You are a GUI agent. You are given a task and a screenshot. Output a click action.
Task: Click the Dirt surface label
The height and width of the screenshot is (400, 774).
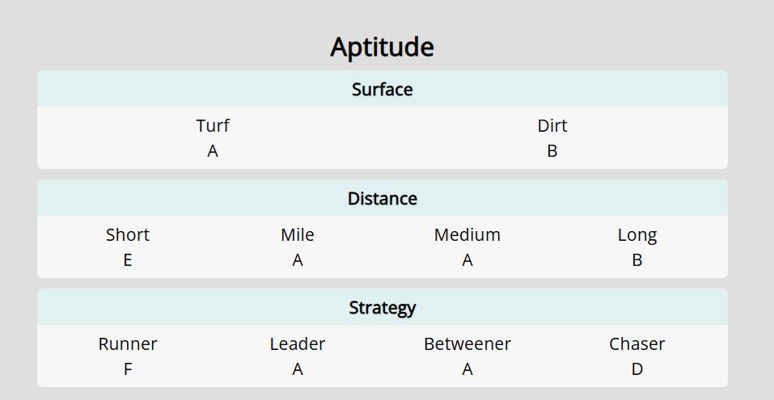[x=552, y=125]
